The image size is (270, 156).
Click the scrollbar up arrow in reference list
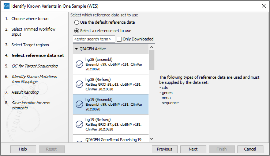click(151, 47)
